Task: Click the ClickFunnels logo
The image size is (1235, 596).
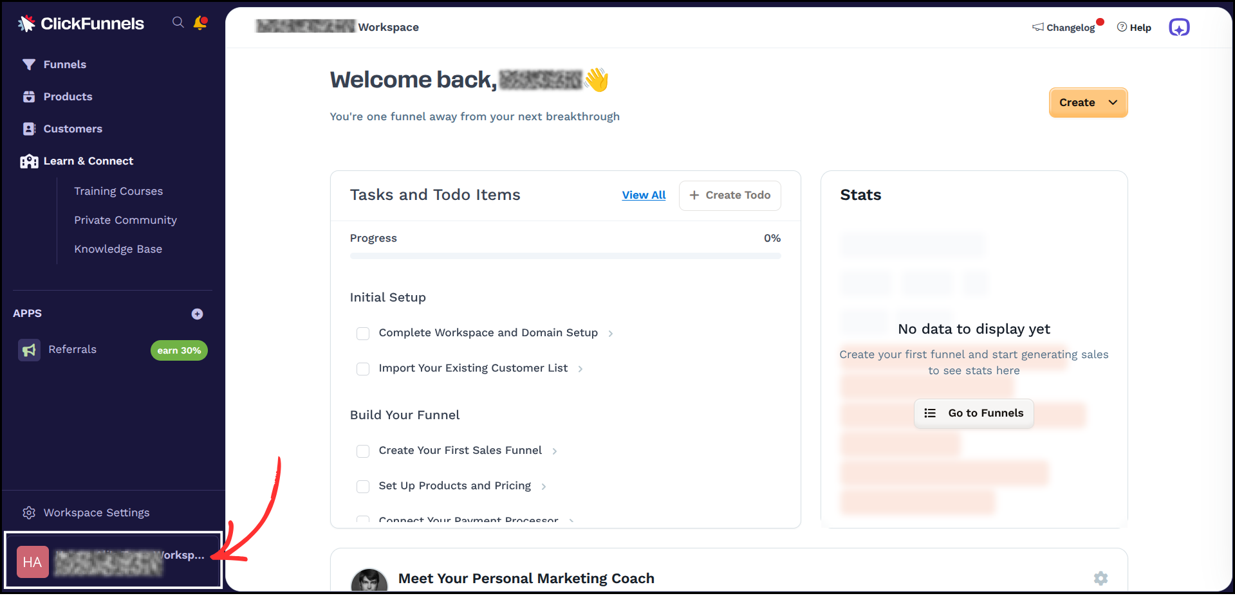Action: [80, 23]
